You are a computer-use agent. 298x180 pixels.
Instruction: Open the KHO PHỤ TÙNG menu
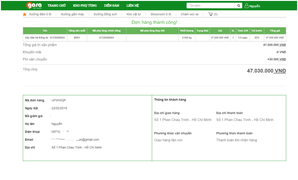[85, 6]
